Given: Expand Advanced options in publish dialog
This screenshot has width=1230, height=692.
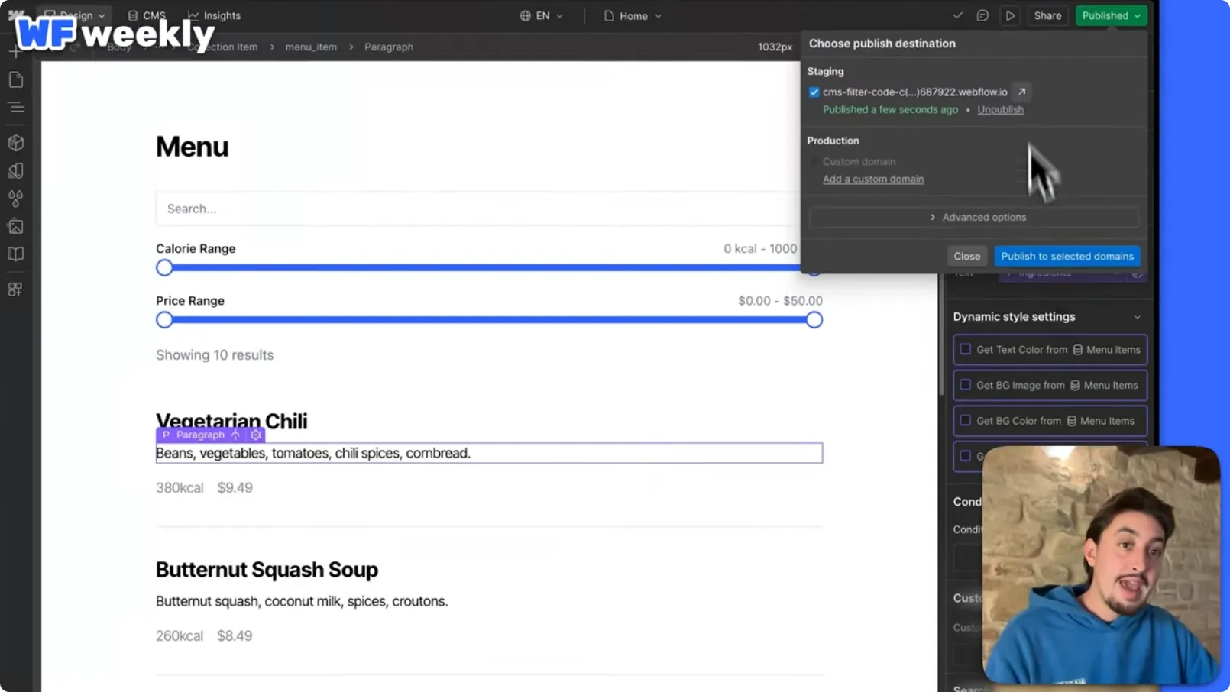Looking at the screenshot, I should pos(974,217).
